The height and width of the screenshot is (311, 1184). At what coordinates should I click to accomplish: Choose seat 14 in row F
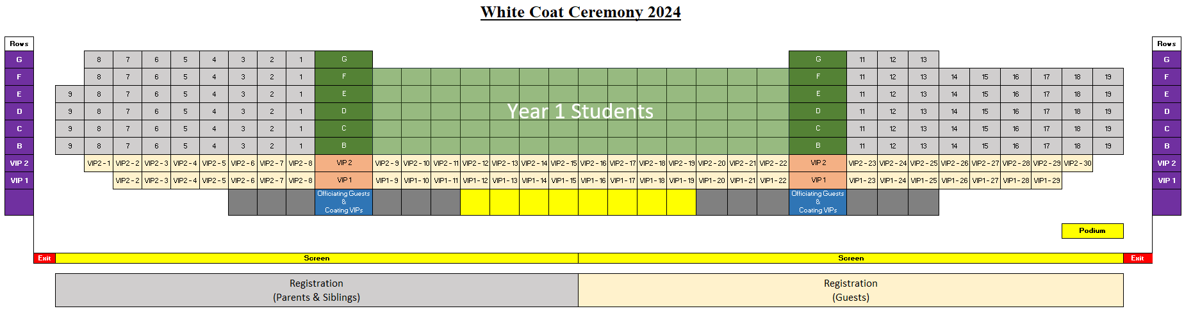(955, 77)
